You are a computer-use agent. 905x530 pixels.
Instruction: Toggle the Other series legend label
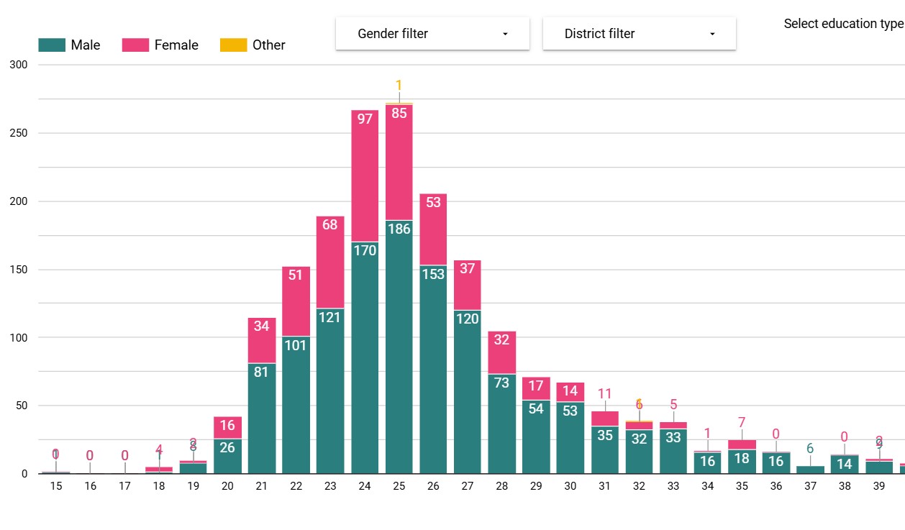click(269, 45)
